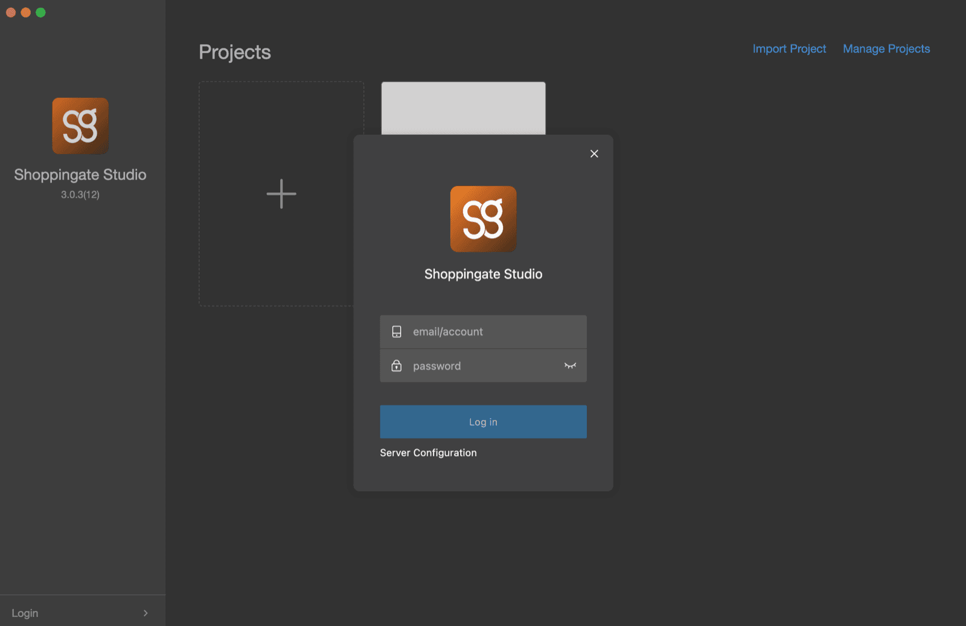
Task: Click the plus icon to create a project
Action: click(281, 194)
